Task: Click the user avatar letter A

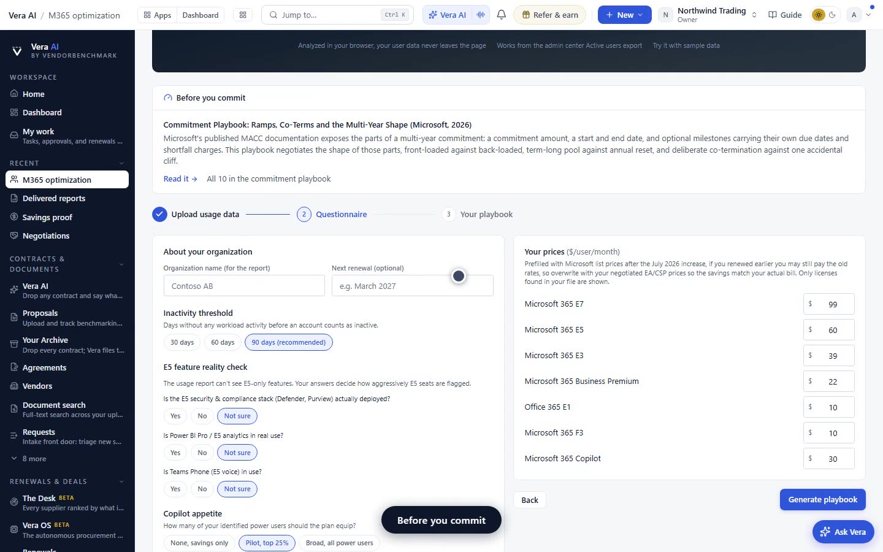Action: pos(854,15)
